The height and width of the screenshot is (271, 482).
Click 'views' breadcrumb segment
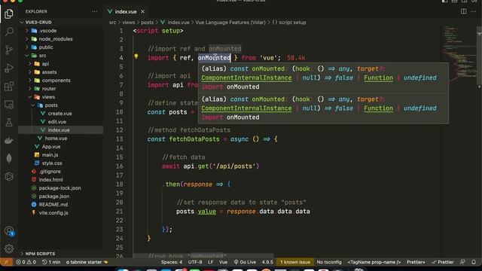click(129, 23)
